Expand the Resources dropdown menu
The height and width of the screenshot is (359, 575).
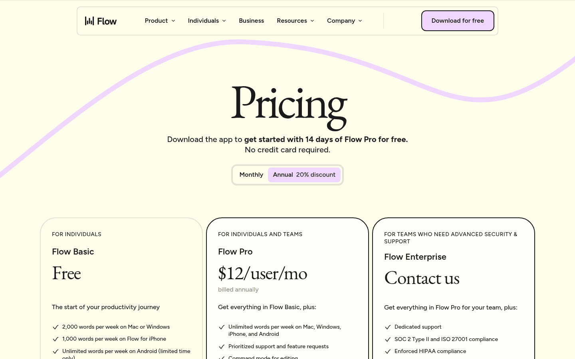click(x=295, y=21)
